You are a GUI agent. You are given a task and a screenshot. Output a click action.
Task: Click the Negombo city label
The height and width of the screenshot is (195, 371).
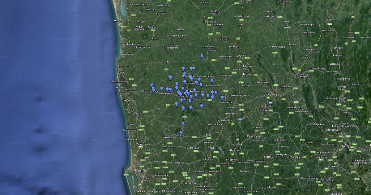coord(140,171)
